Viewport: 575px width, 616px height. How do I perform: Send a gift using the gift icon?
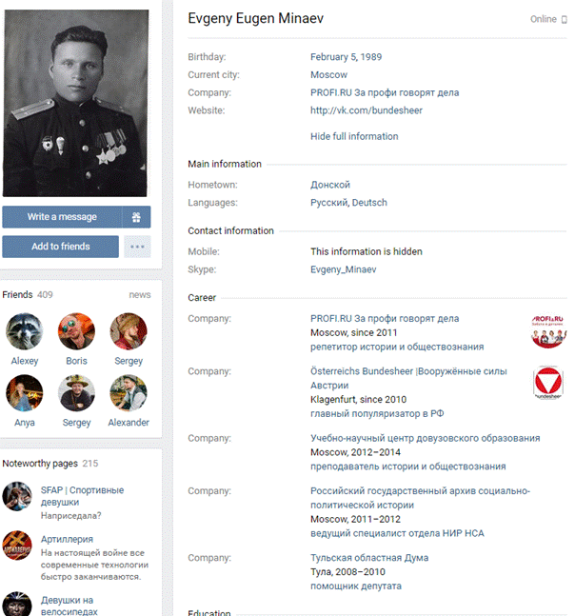pyautogui.click(x=136, y=217)
